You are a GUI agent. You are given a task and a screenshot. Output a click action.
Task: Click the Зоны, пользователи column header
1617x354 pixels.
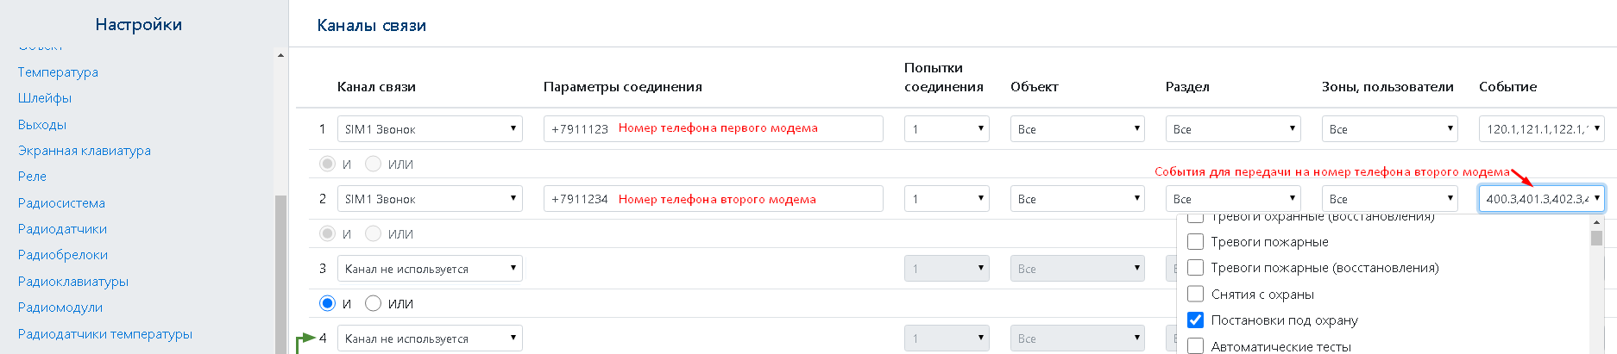coord(1387,86)
